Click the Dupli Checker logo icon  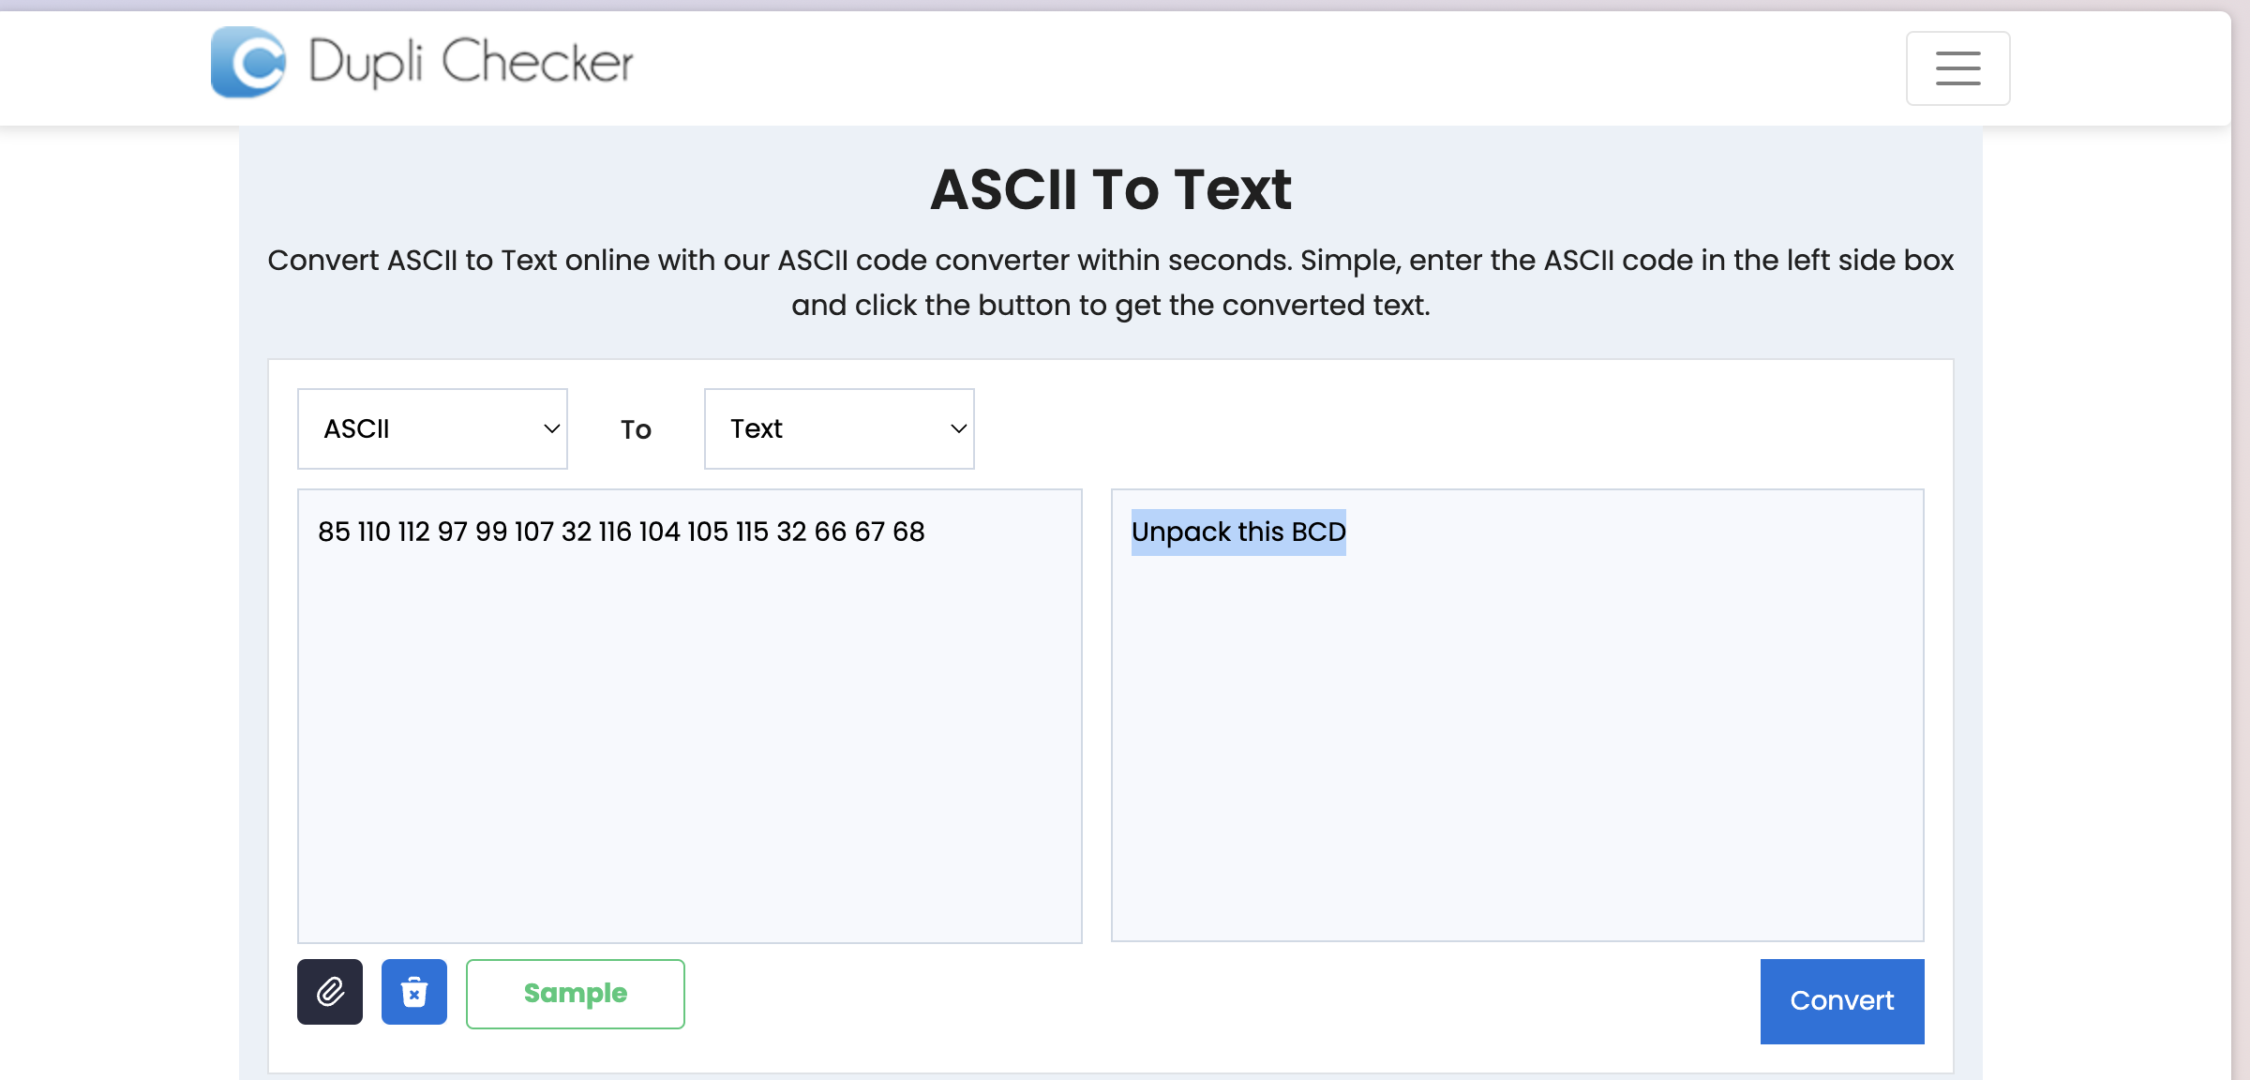click(x=248, y=62)
